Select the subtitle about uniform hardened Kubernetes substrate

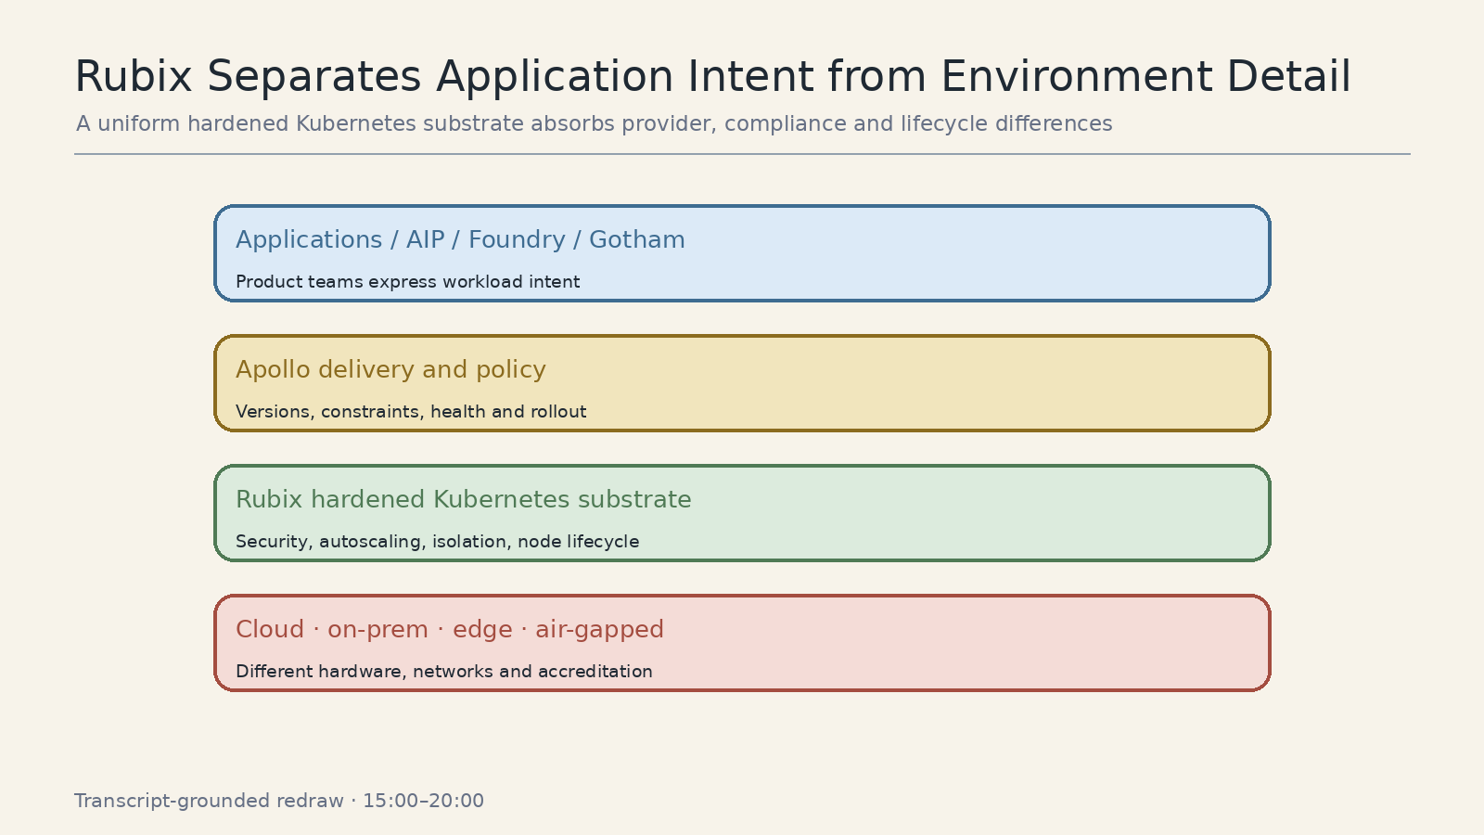point(594,124)
